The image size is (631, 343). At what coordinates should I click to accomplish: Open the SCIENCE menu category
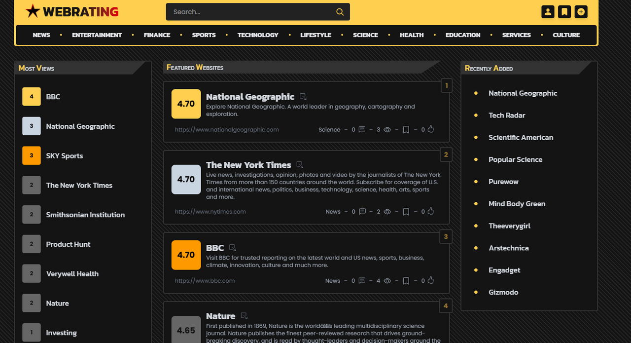point(365,35)
